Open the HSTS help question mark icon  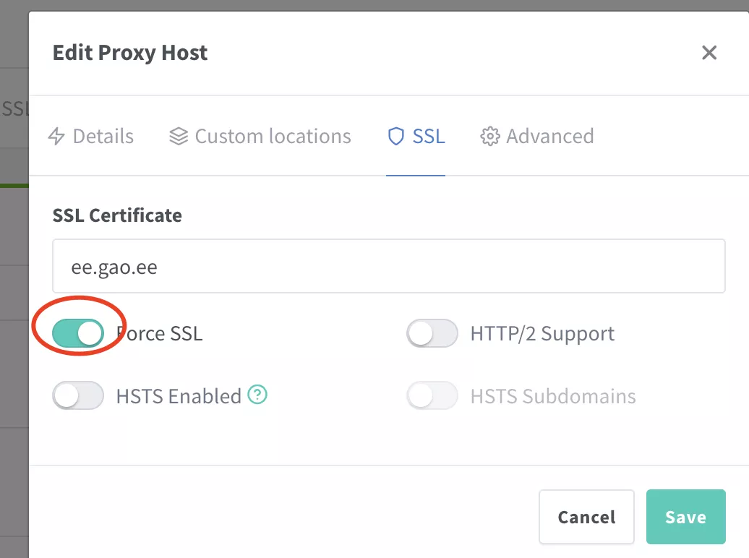tap(257, 395)
